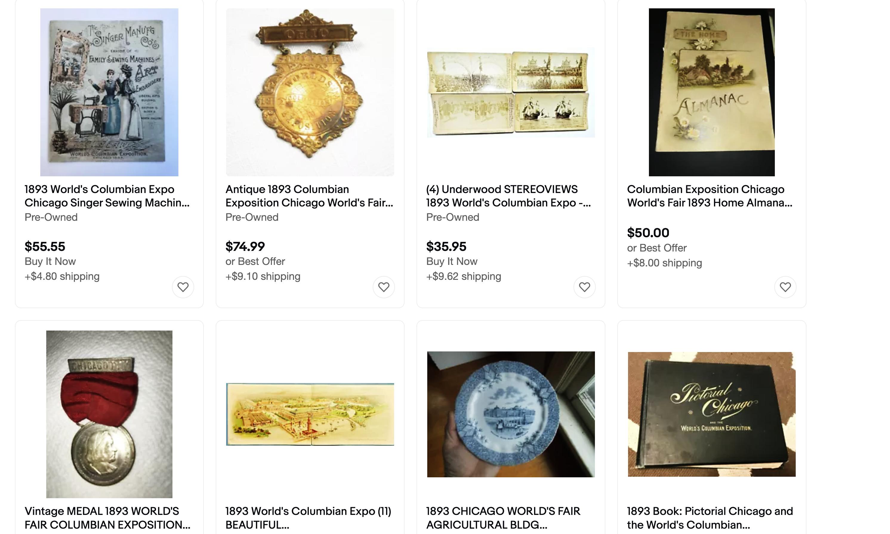View the red ribbon medal photo
The width and height of the screenshot is (890, 534).
tap(109, 414)
